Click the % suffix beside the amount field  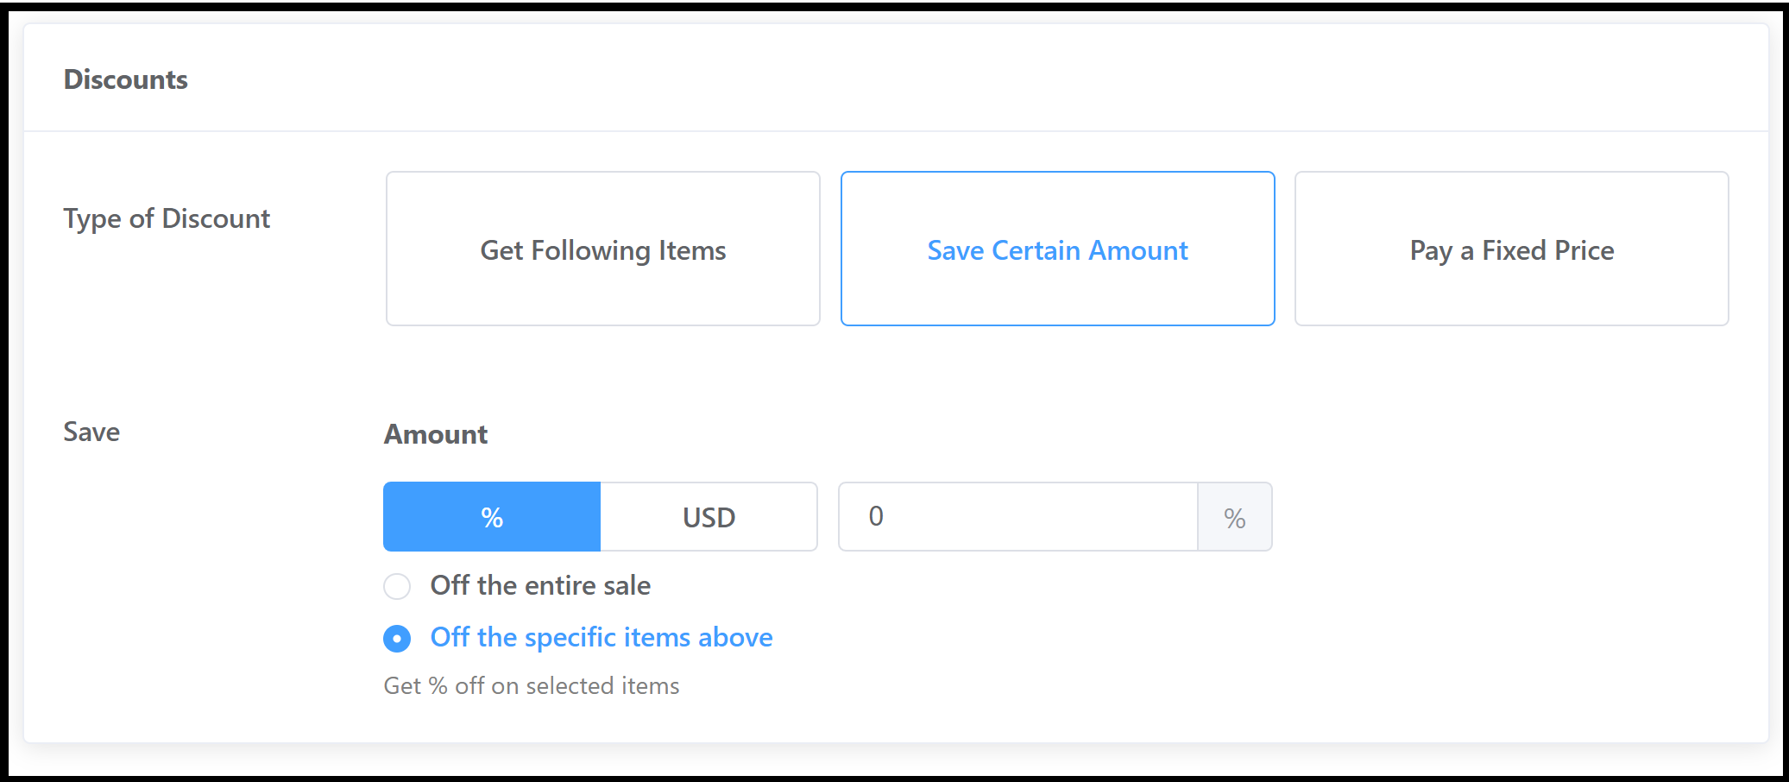[x=1236, y=518]
